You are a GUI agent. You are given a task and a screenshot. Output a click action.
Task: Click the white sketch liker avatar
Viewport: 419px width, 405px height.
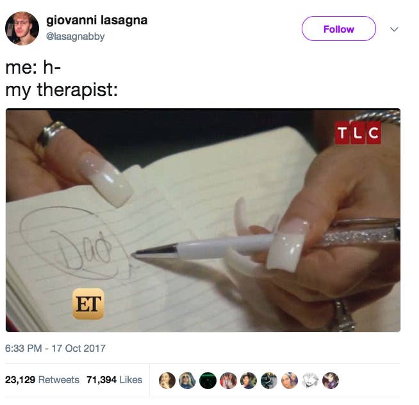coord(310,381)
